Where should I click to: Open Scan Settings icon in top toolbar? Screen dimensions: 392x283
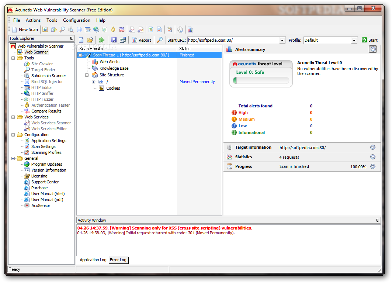coord(159,30)
